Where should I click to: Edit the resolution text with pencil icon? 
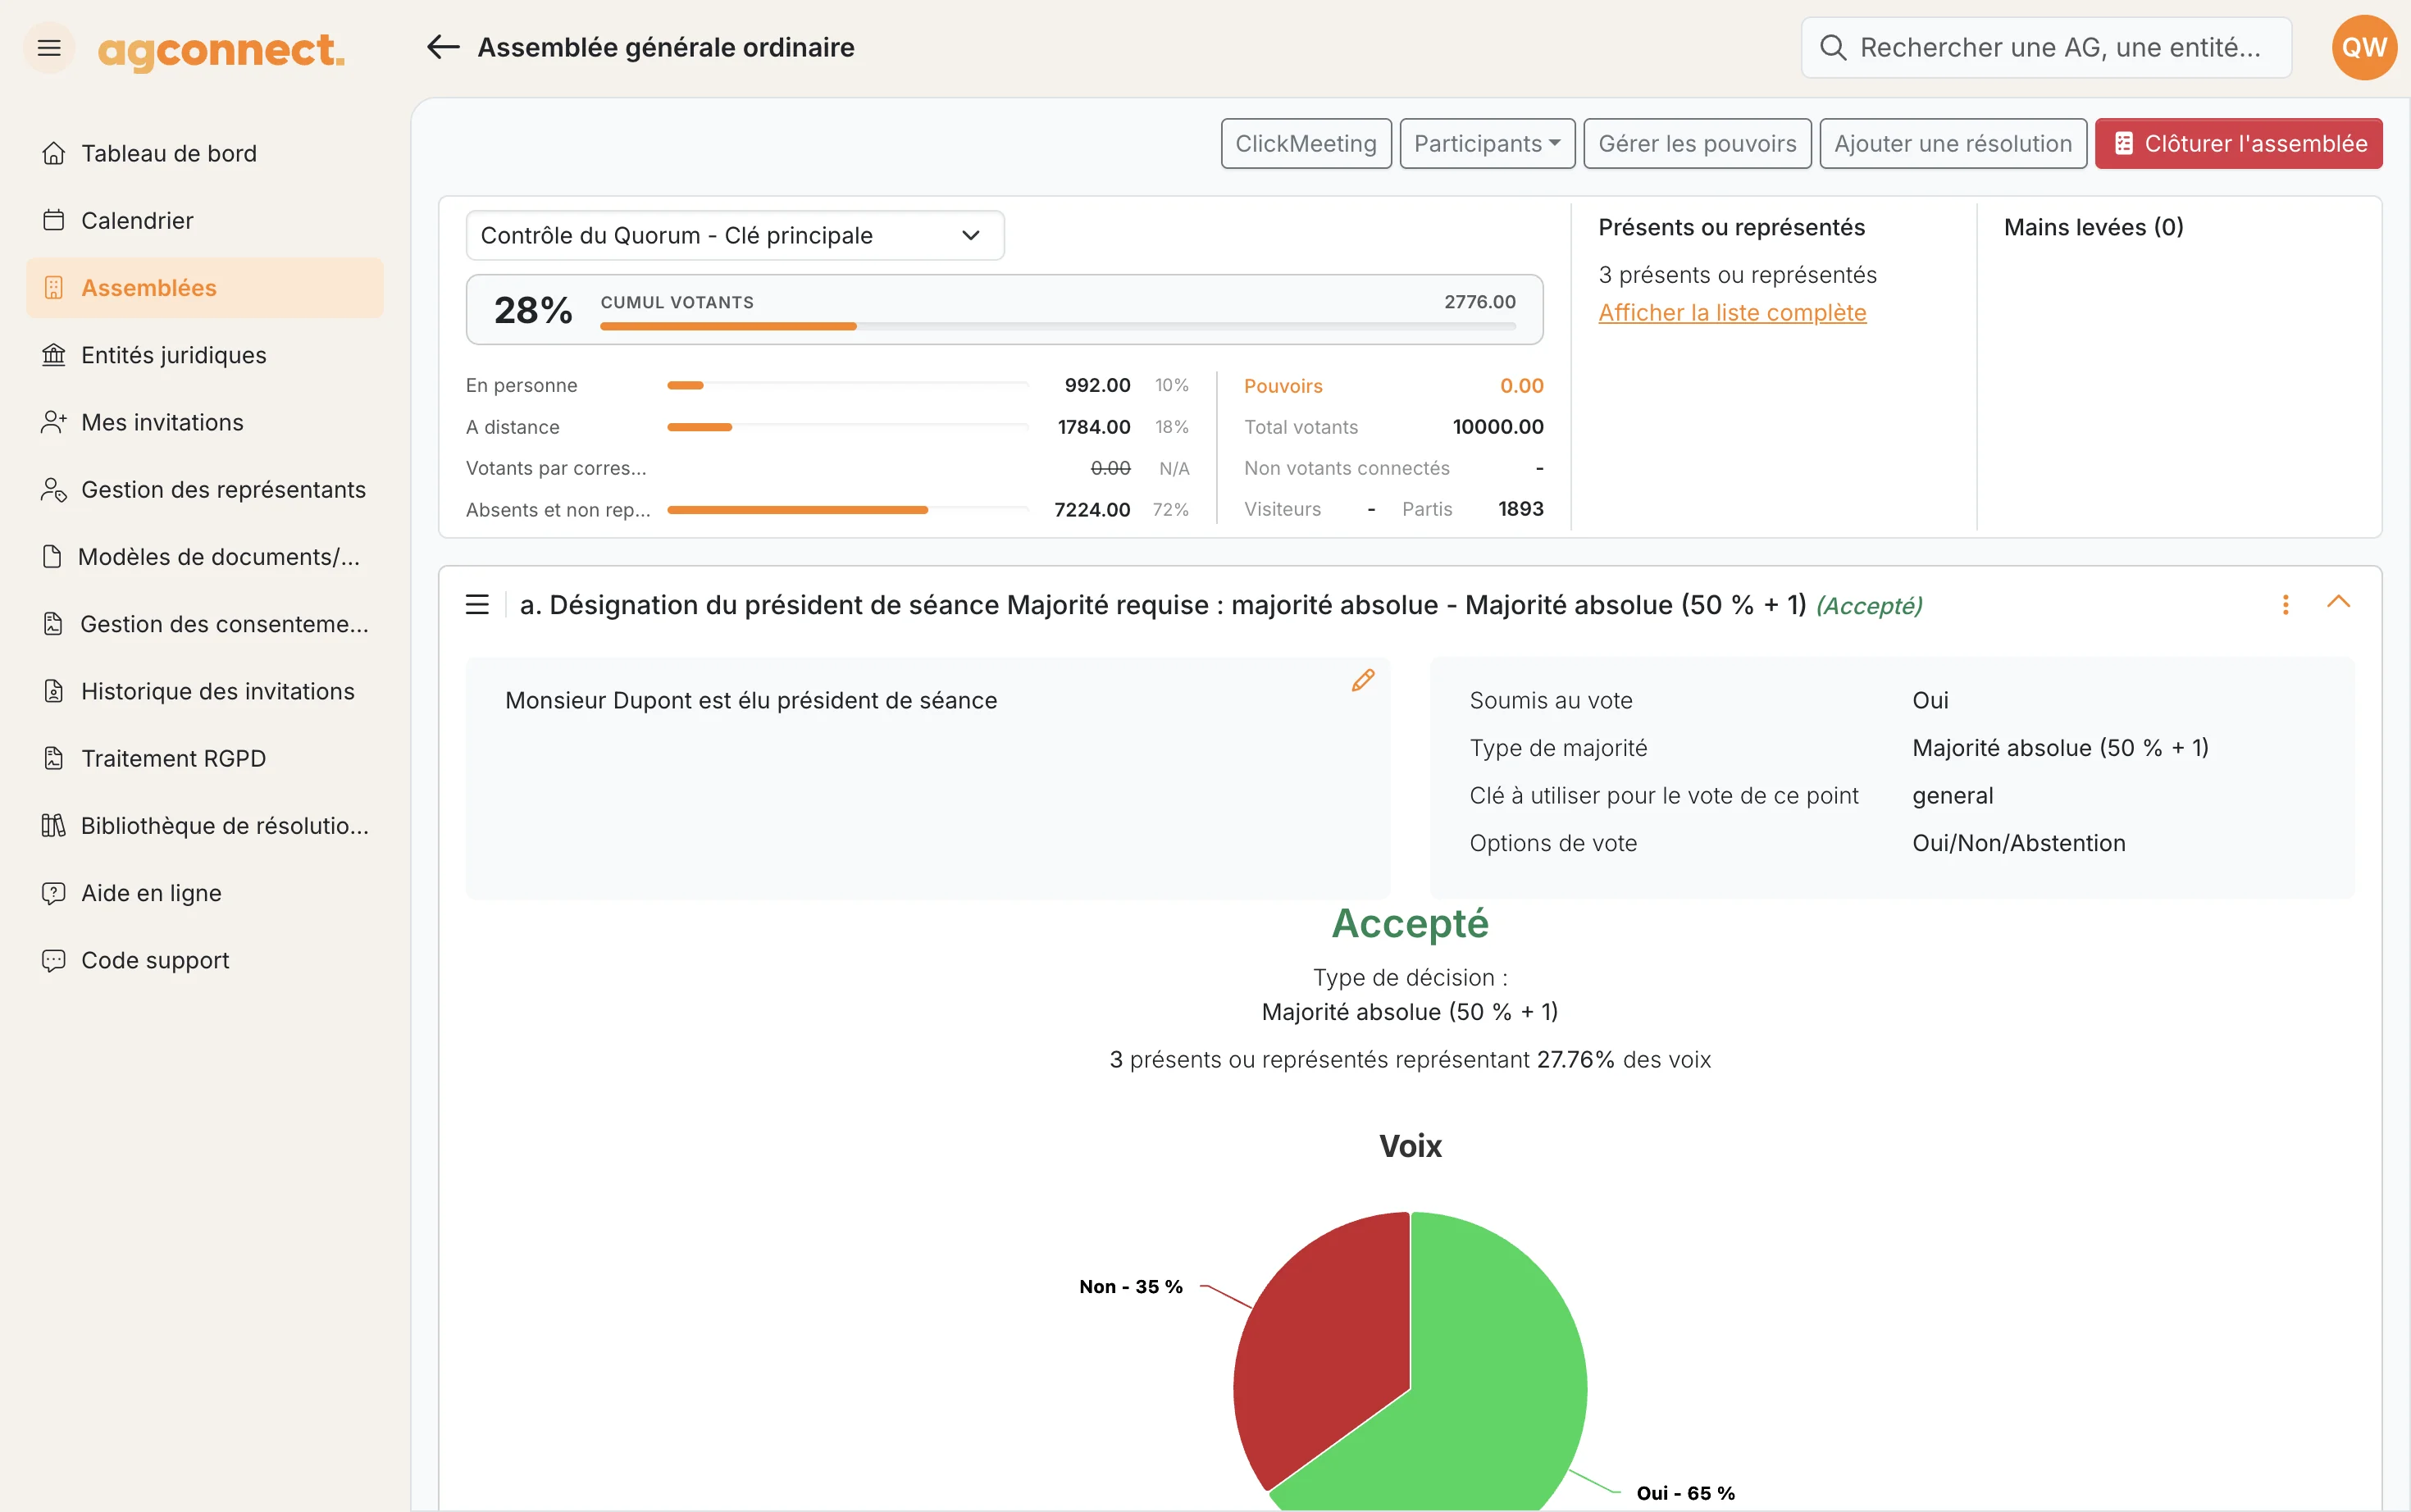[x=1363, y=680]
